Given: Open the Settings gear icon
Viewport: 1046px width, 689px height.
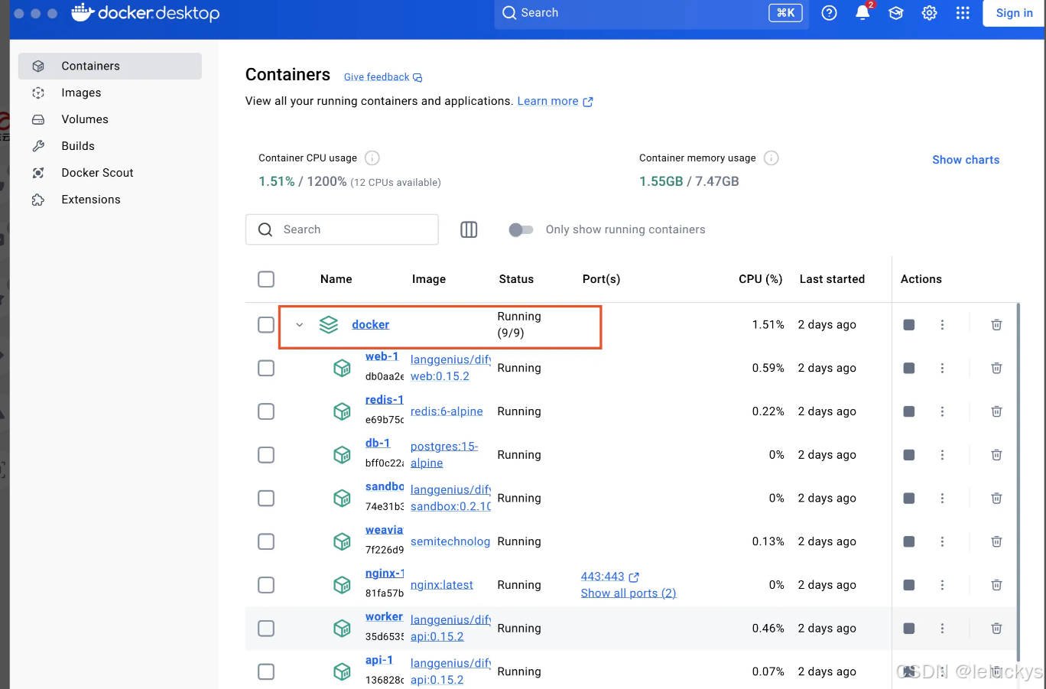Looking at the screenshot, I should pos(929,13).
